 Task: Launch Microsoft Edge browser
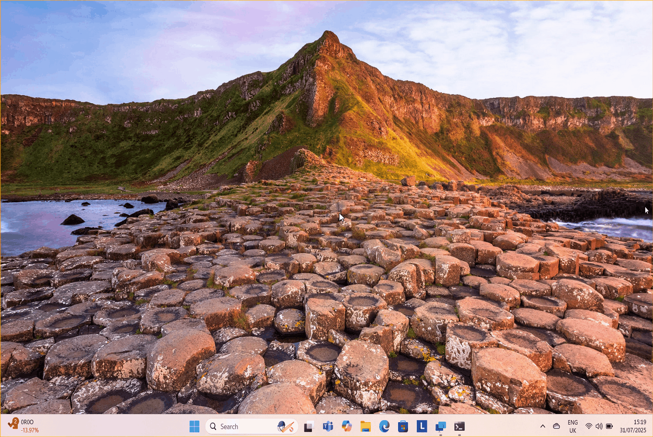click(384, 426)
